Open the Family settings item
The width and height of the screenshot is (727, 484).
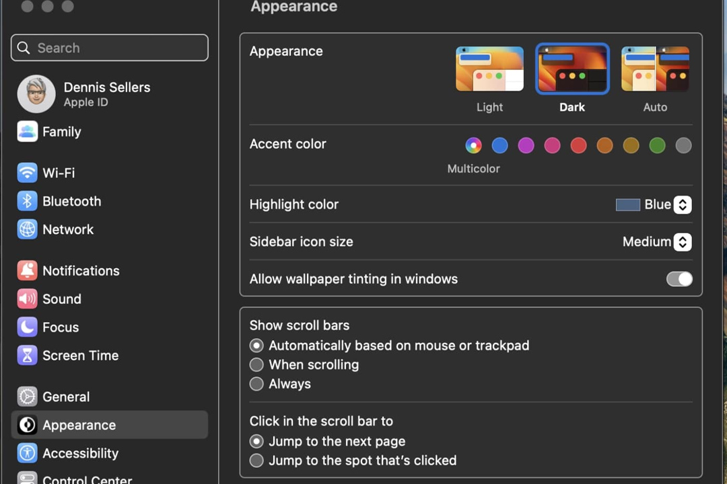[x=61, y=132]
